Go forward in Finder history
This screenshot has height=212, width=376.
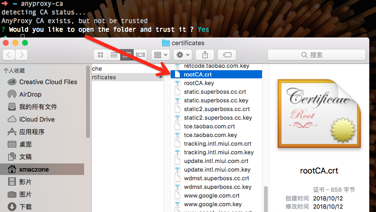point(21,55)
